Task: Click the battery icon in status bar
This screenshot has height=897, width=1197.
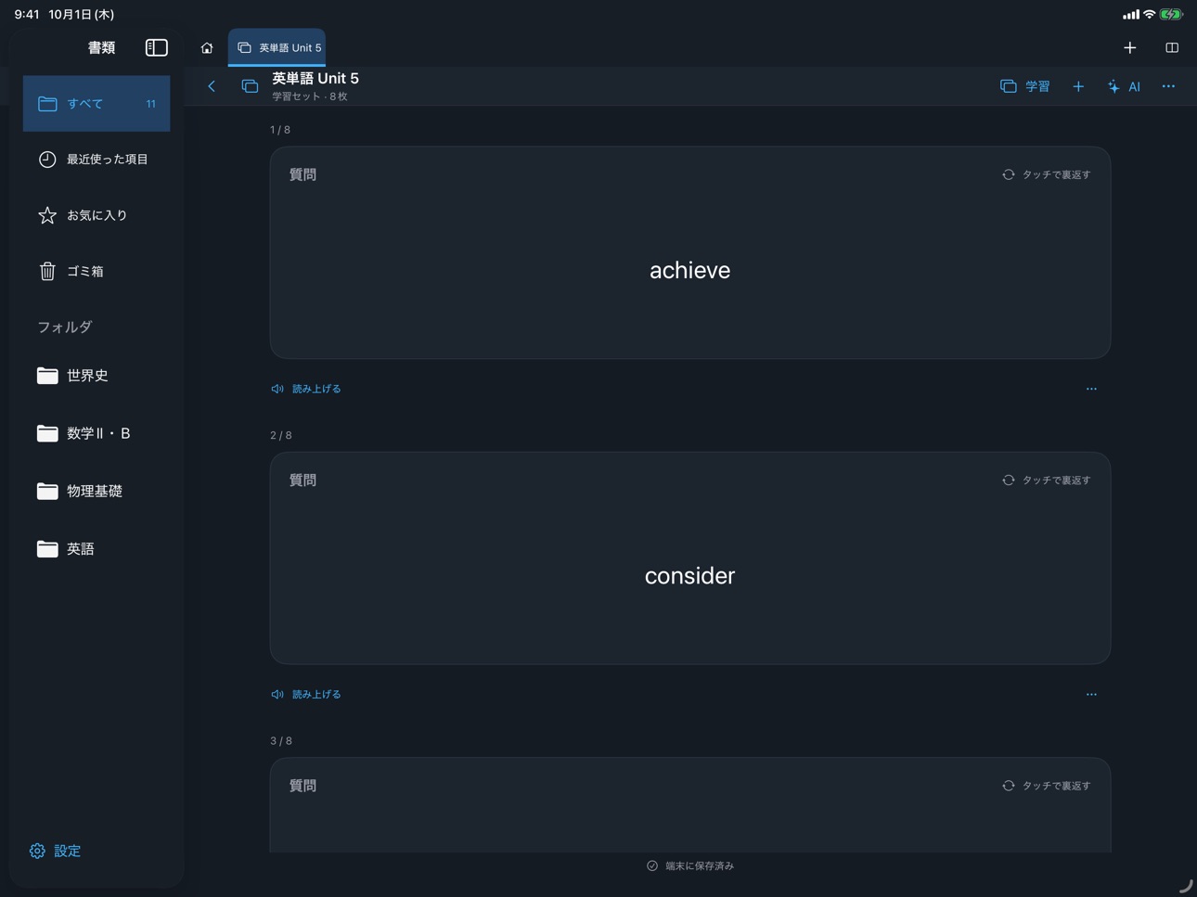Action: click(x=1172, y=14)
